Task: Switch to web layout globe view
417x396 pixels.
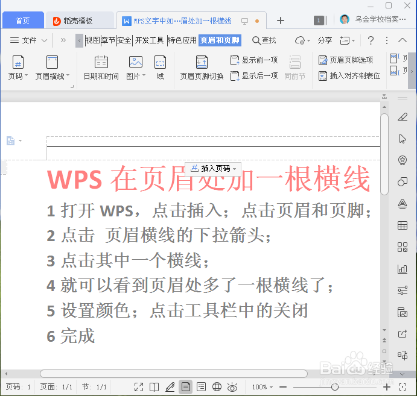Action: pyautogui.click(x=217, y=387)
